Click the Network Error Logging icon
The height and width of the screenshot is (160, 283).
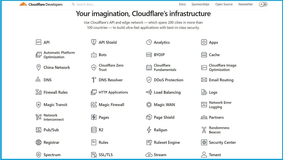(x=204, y=105)
